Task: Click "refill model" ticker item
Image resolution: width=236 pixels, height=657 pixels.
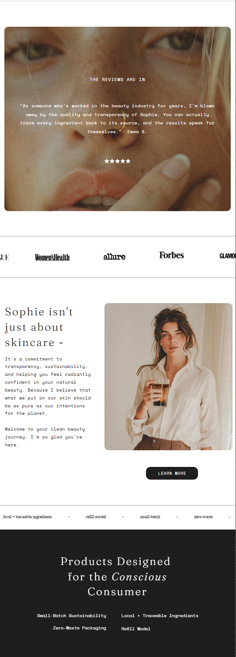Action: tap(96, 517)
